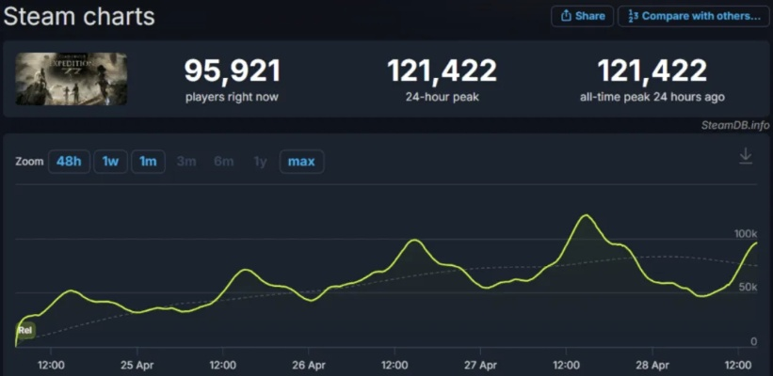The width and height of the screenshot is (773, 376).
Task: Click the 100k y-axis label
Action: tap(746, 233)
